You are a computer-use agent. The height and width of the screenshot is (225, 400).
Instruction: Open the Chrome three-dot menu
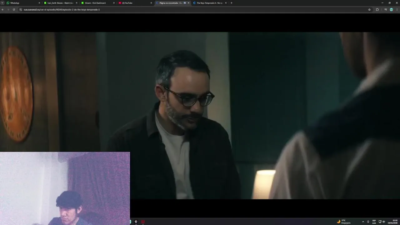397,10
